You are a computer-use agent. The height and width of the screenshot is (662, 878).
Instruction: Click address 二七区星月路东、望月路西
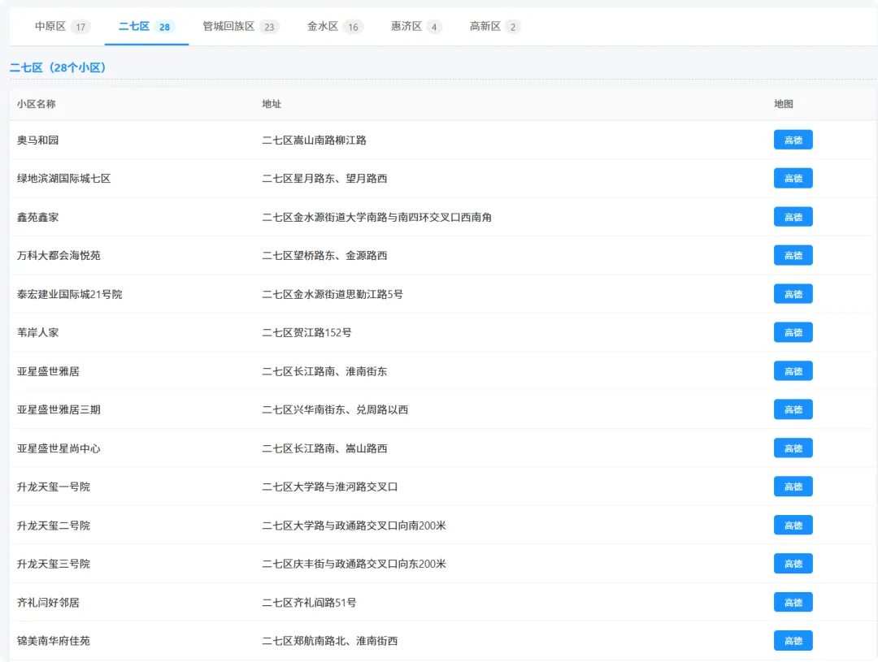click(324, 179)
